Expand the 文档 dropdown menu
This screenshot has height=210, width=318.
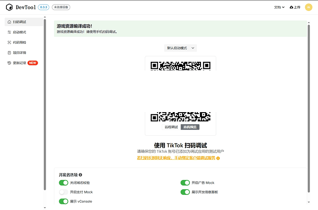(279, 7)
